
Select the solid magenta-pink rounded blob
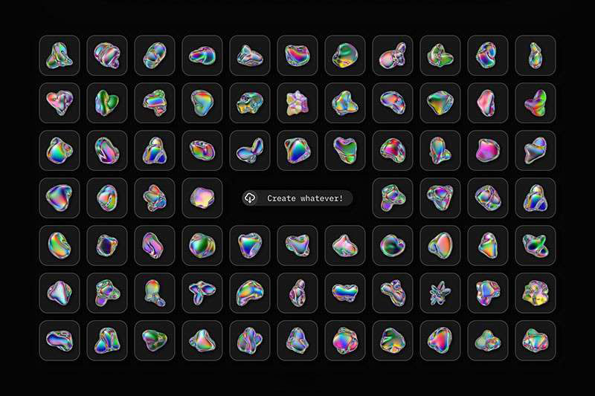click(488, 150)
